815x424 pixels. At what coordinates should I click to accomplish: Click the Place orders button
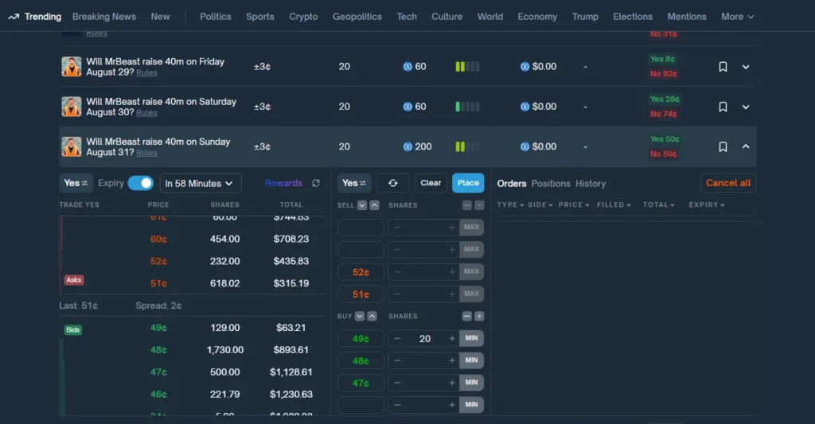(468, 183)
